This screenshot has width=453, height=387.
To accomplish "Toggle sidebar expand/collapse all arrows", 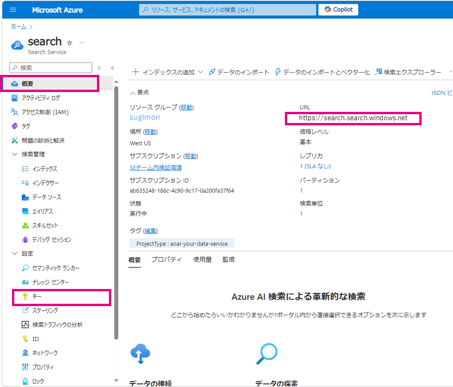I will tap(99, 68).
